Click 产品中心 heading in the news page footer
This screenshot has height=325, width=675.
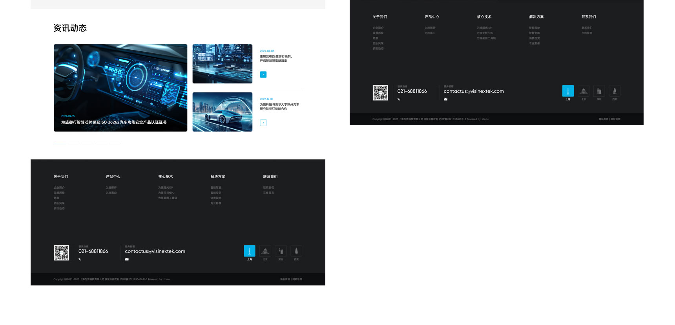click(113, 177)
